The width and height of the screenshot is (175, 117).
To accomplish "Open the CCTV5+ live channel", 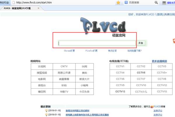I will pyautogui.click(x=162, y=73).
